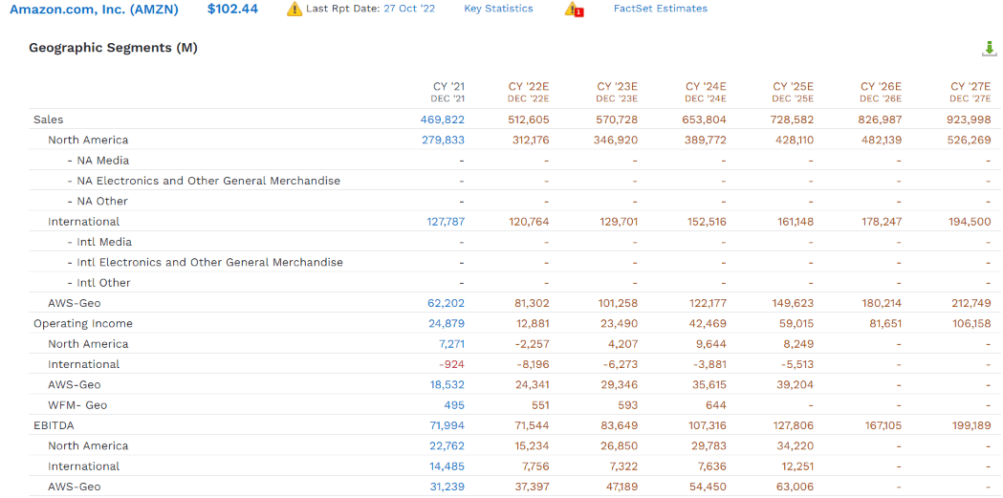Click the warning icon beside Last Rpt Date
The height and width of the screenshot is (498, 1003).
click(x=294, y=9)
